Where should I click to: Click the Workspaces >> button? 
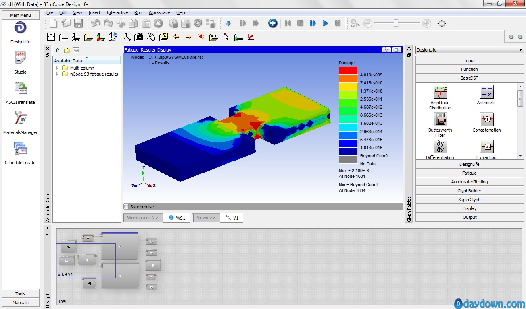click(143, 218)
